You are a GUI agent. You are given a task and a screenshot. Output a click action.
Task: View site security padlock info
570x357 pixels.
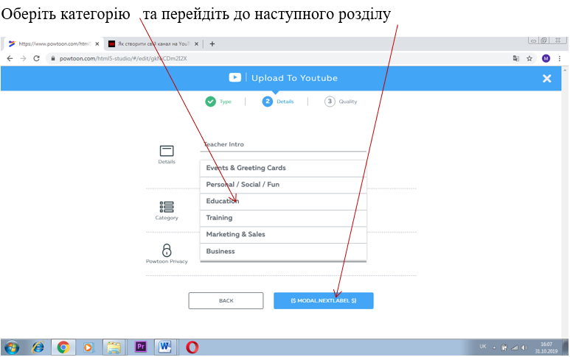click(52, 58)
